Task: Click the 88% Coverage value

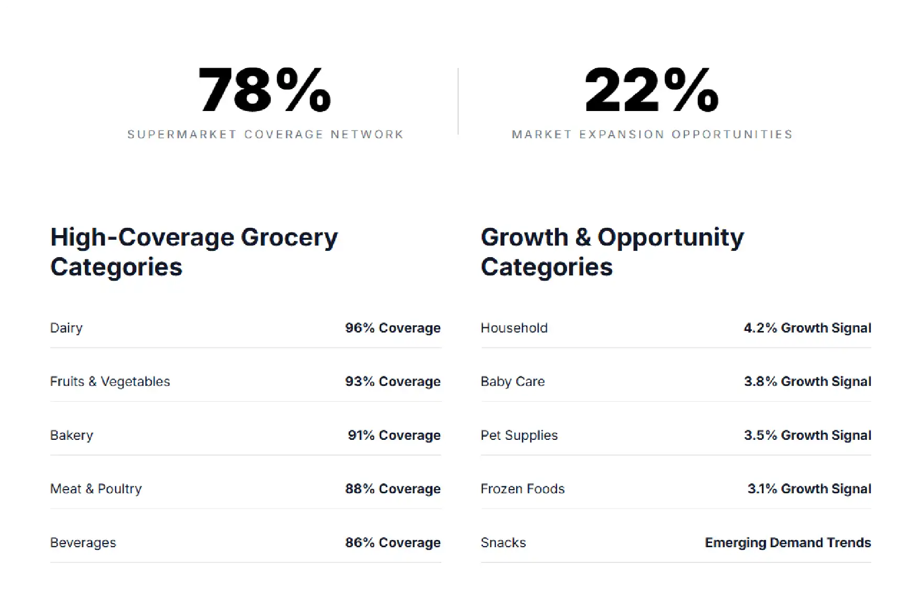Action: pyautogui.click(x=393, y=489)
